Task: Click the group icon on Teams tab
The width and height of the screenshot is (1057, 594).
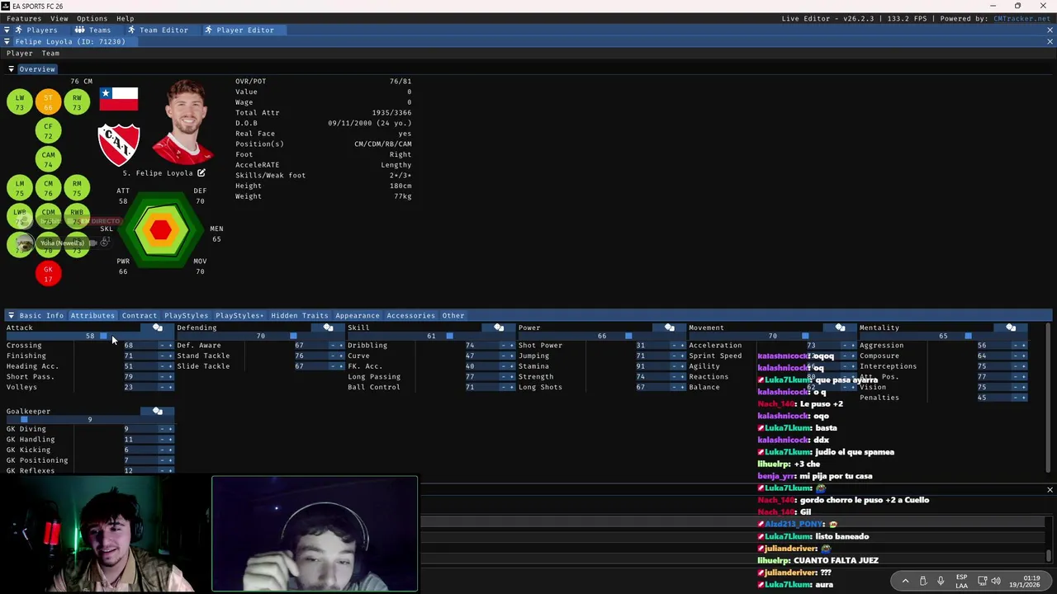Action: 80,30
